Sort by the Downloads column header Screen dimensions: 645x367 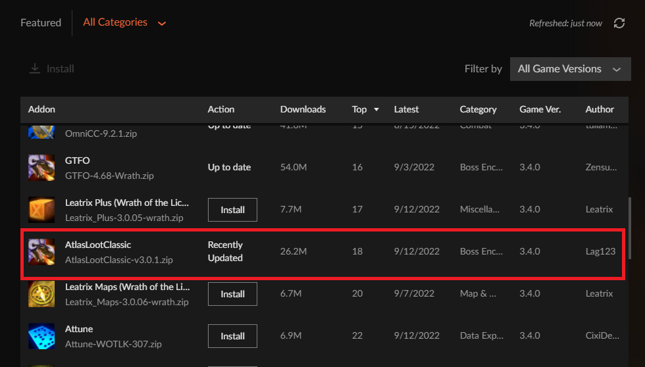click(303, 109)
